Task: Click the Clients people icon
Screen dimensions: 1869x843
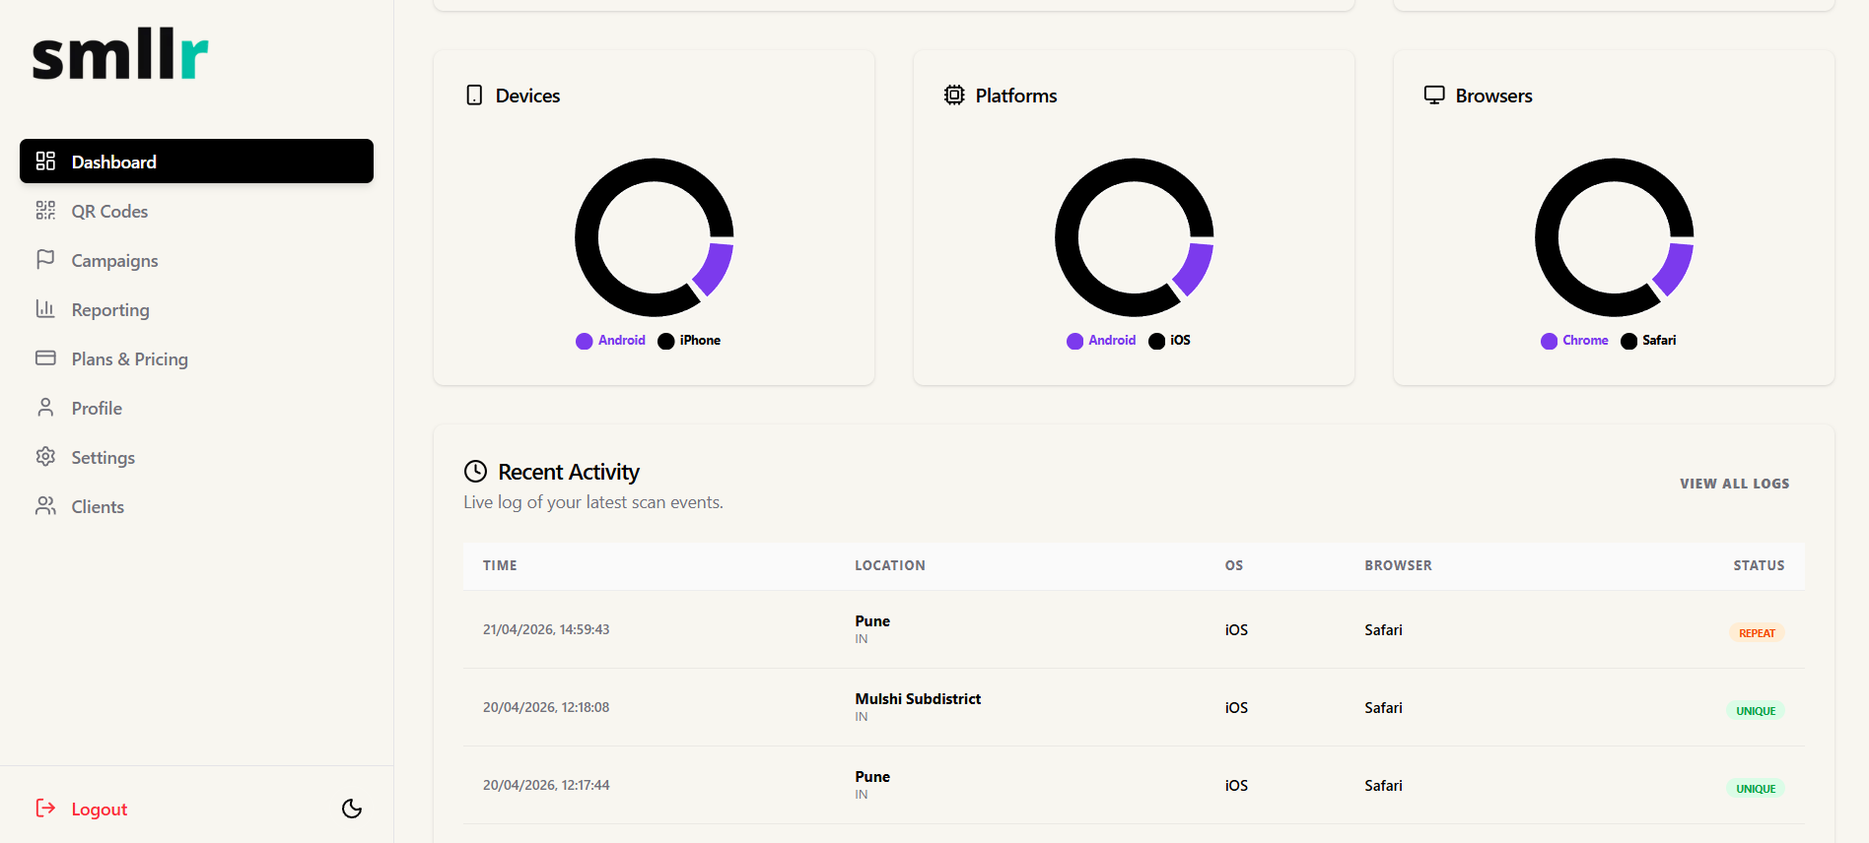Action: point(45,505)
